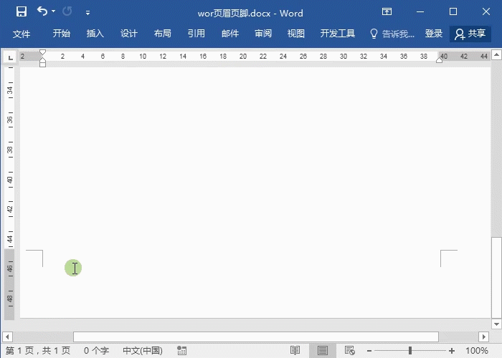Select the 邮件 tab
This screenshot has width=502, height=358.
(x=230, y=33)
